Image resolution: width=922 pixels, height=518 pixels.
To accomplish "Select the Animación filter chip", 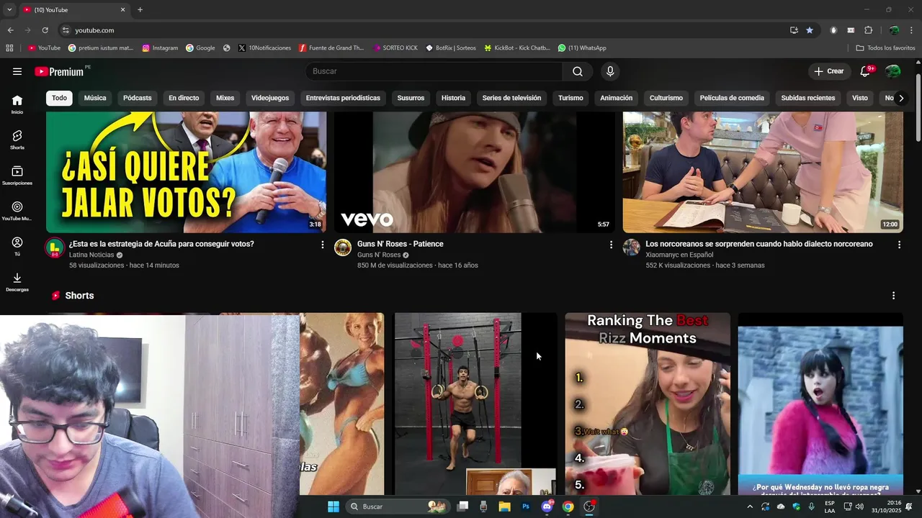I will [x=617, y=98].
